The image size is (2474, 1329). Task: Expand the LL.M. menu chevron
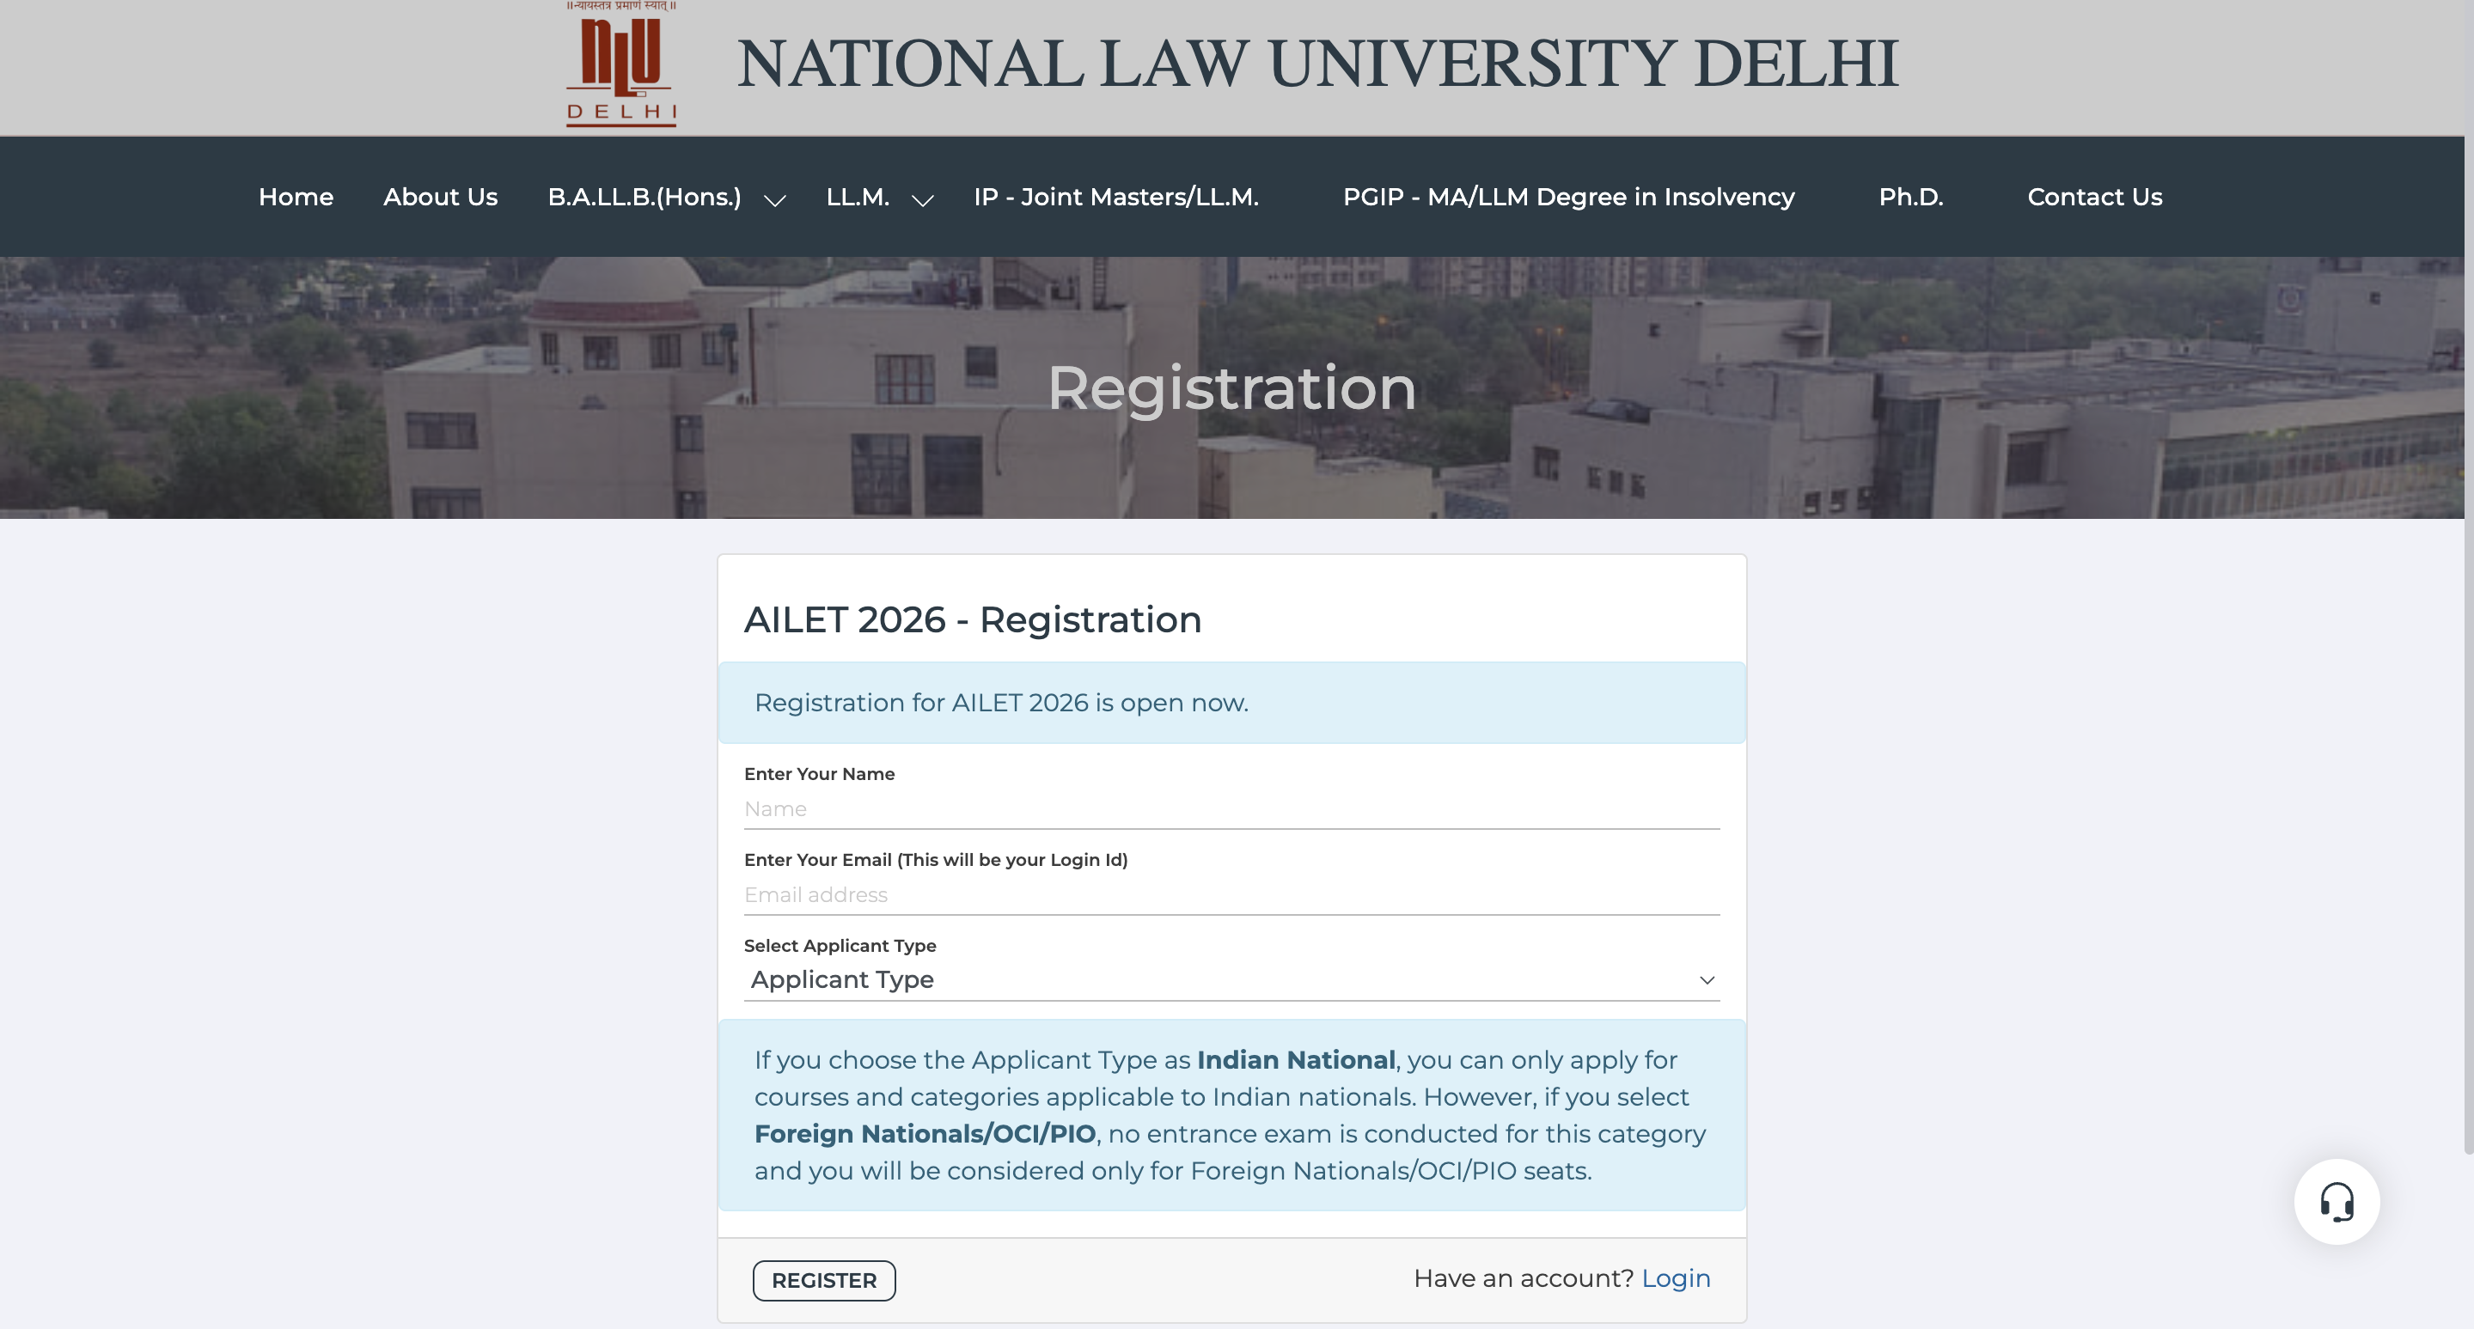tap(922, 199)
